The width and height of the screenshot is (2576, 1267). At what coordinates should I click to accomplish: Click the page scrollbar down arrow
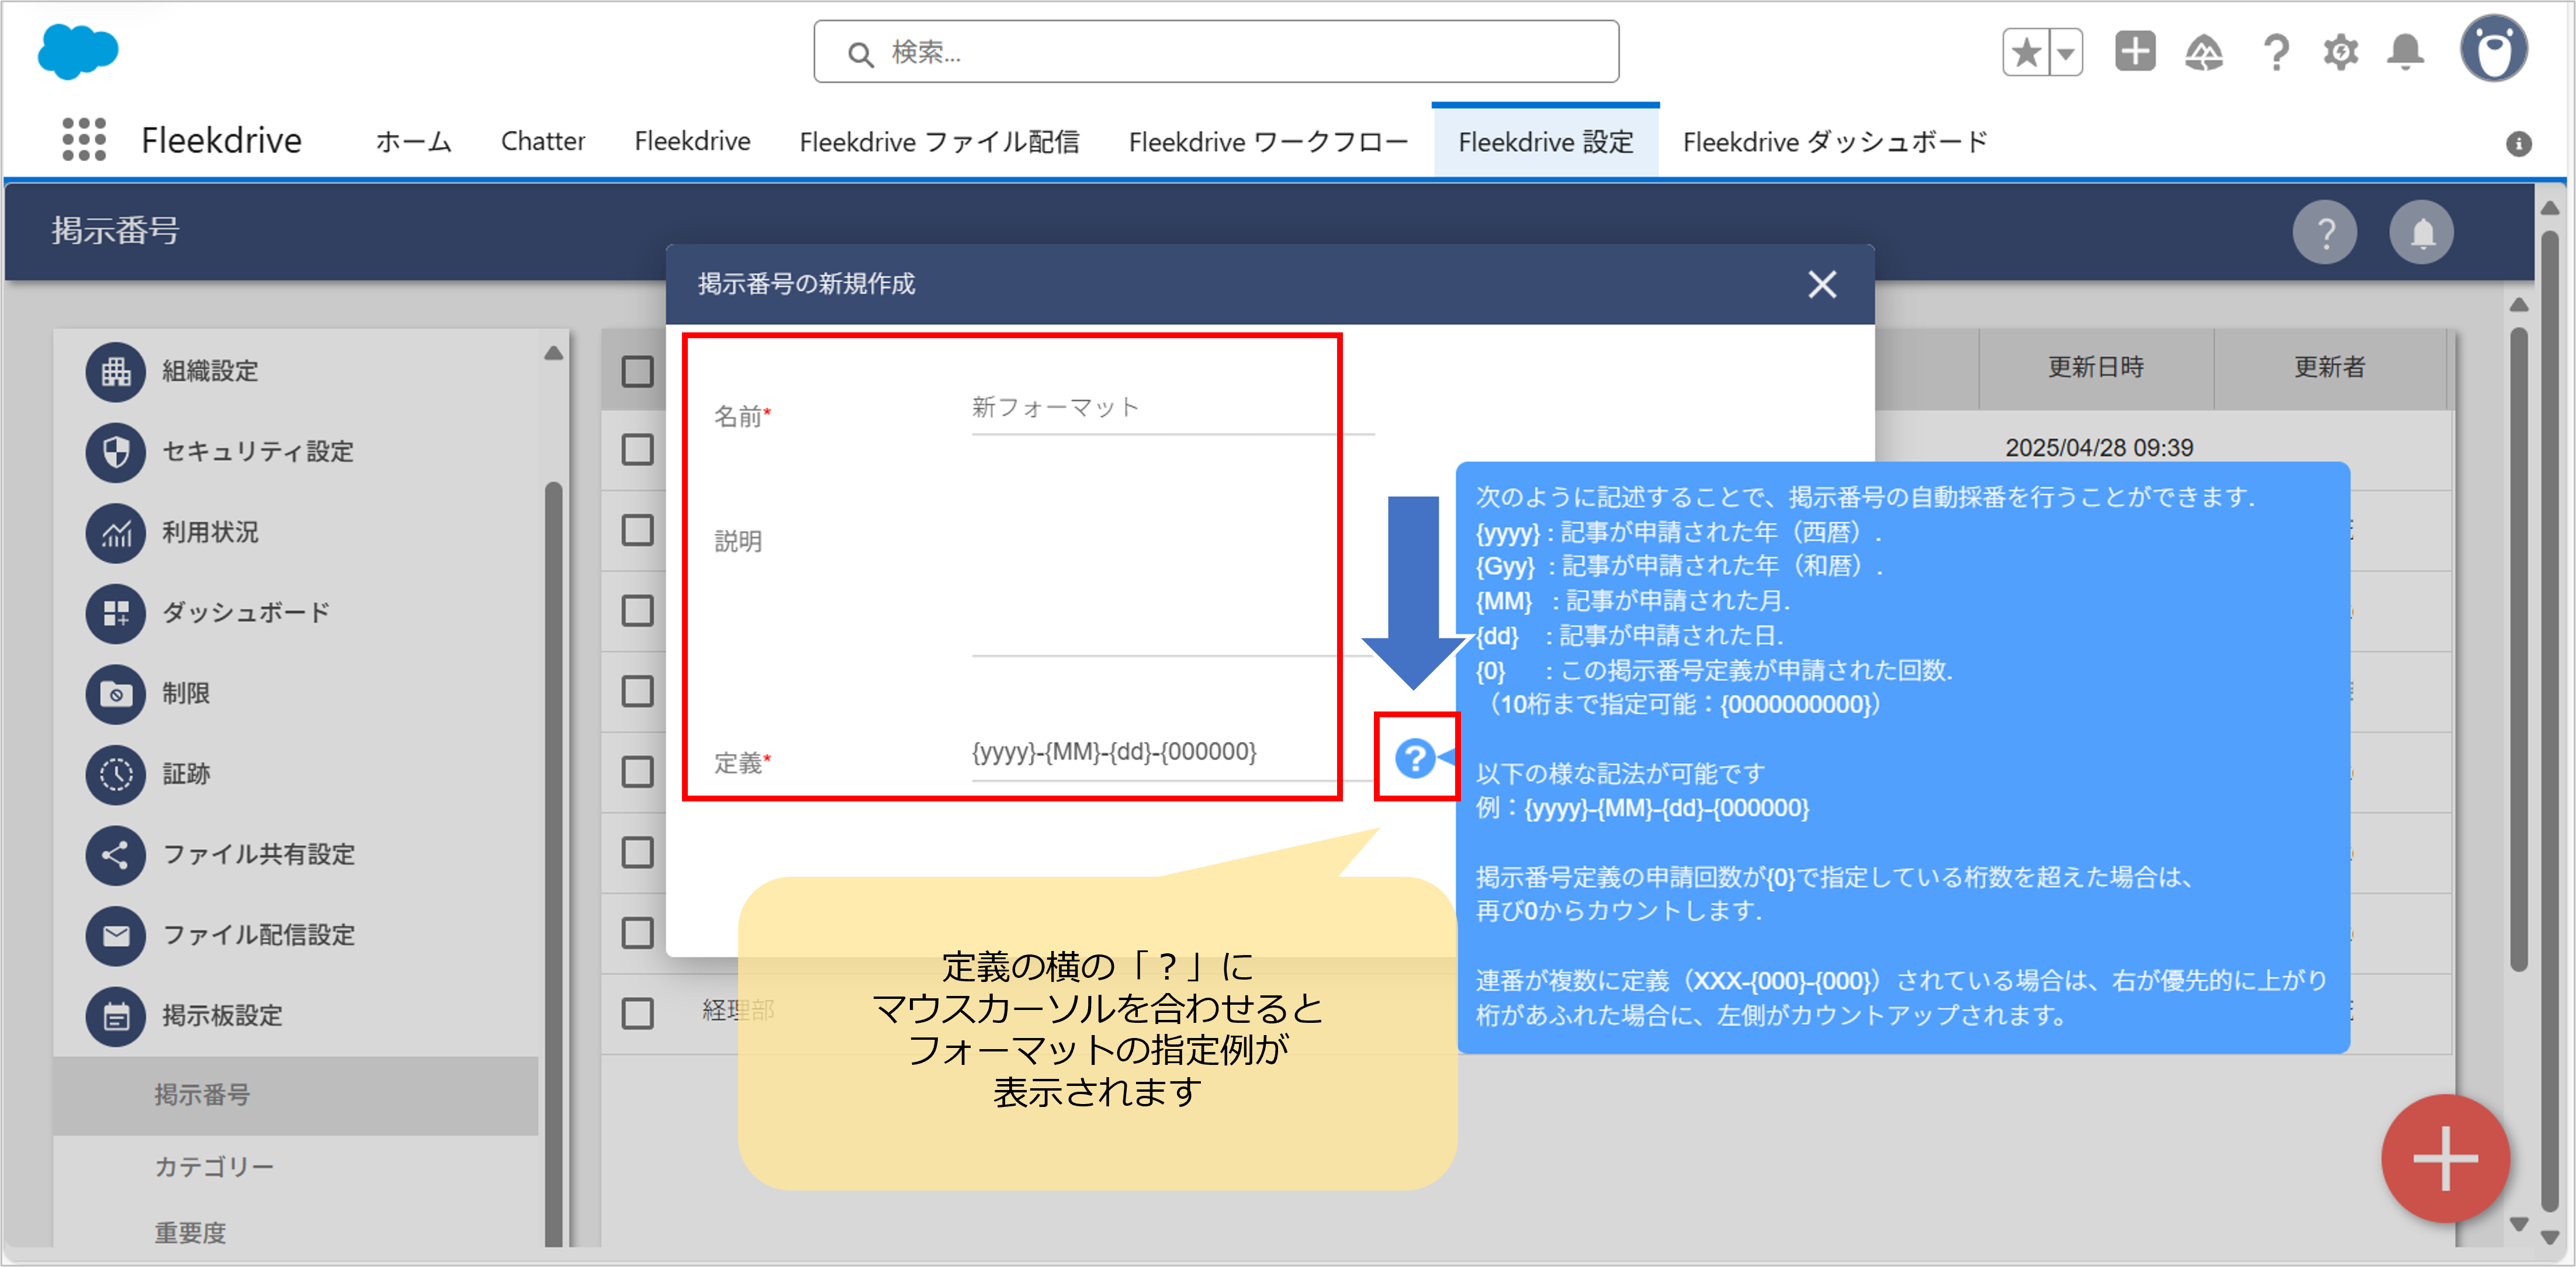[2549, 1236]
